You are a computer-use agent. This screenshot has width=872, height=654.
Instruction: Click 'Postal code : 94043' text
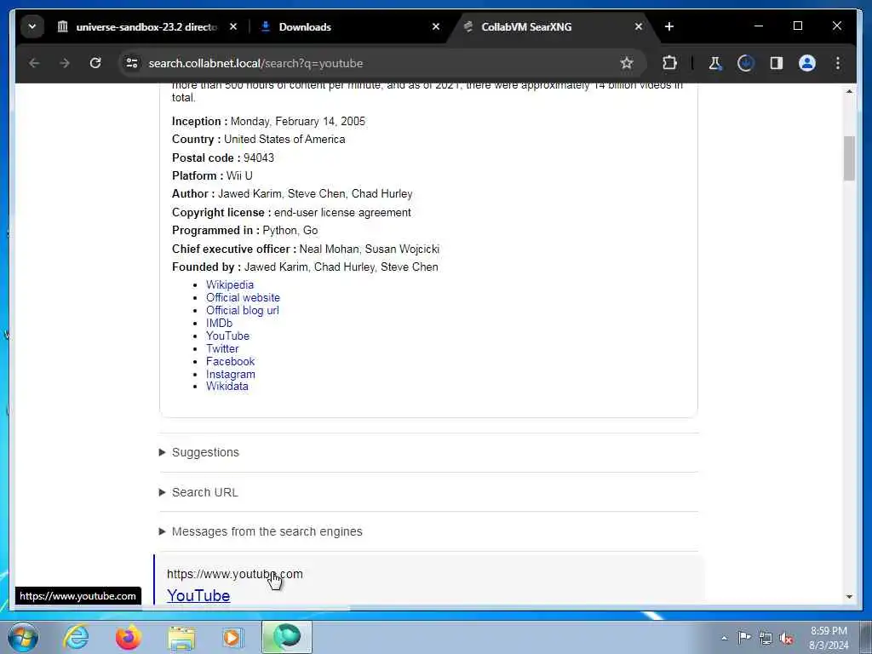[x=223, y=158]
